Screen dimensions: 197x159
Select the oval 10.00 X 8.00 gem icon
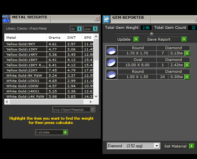[111, 62]
